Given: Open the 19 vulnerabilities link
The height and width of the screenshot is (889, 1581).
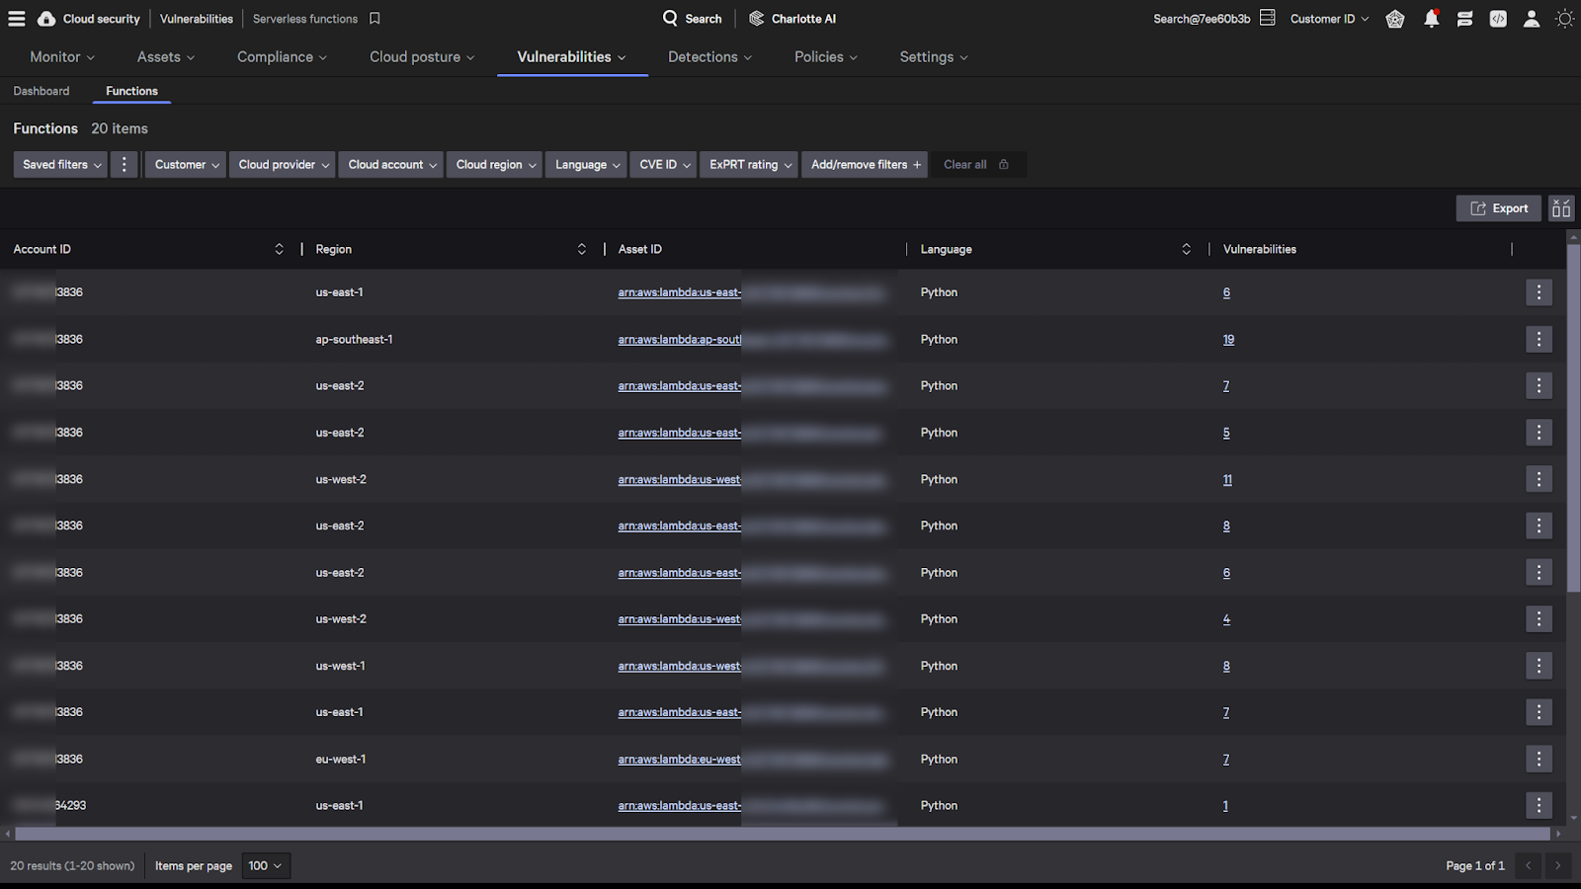Looking at the screenshot, I should (1228, 340).
